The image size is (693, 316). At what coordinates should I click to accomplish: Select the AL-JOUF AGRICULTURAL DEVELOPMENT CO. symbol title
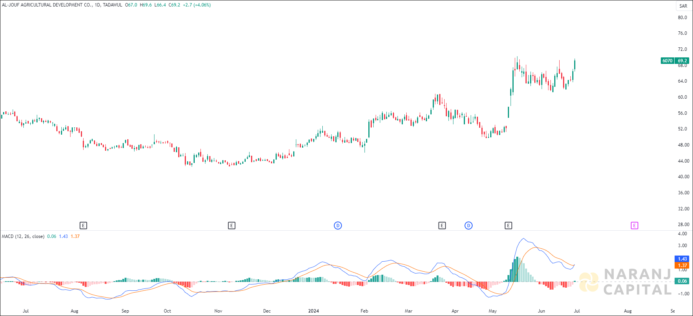coord(47,5)
